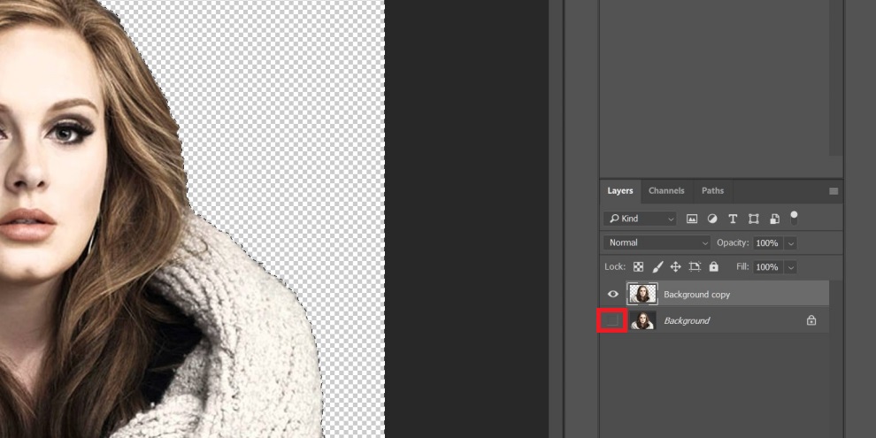Expand the Opacity slider arrow

click(x=790, y=243)
